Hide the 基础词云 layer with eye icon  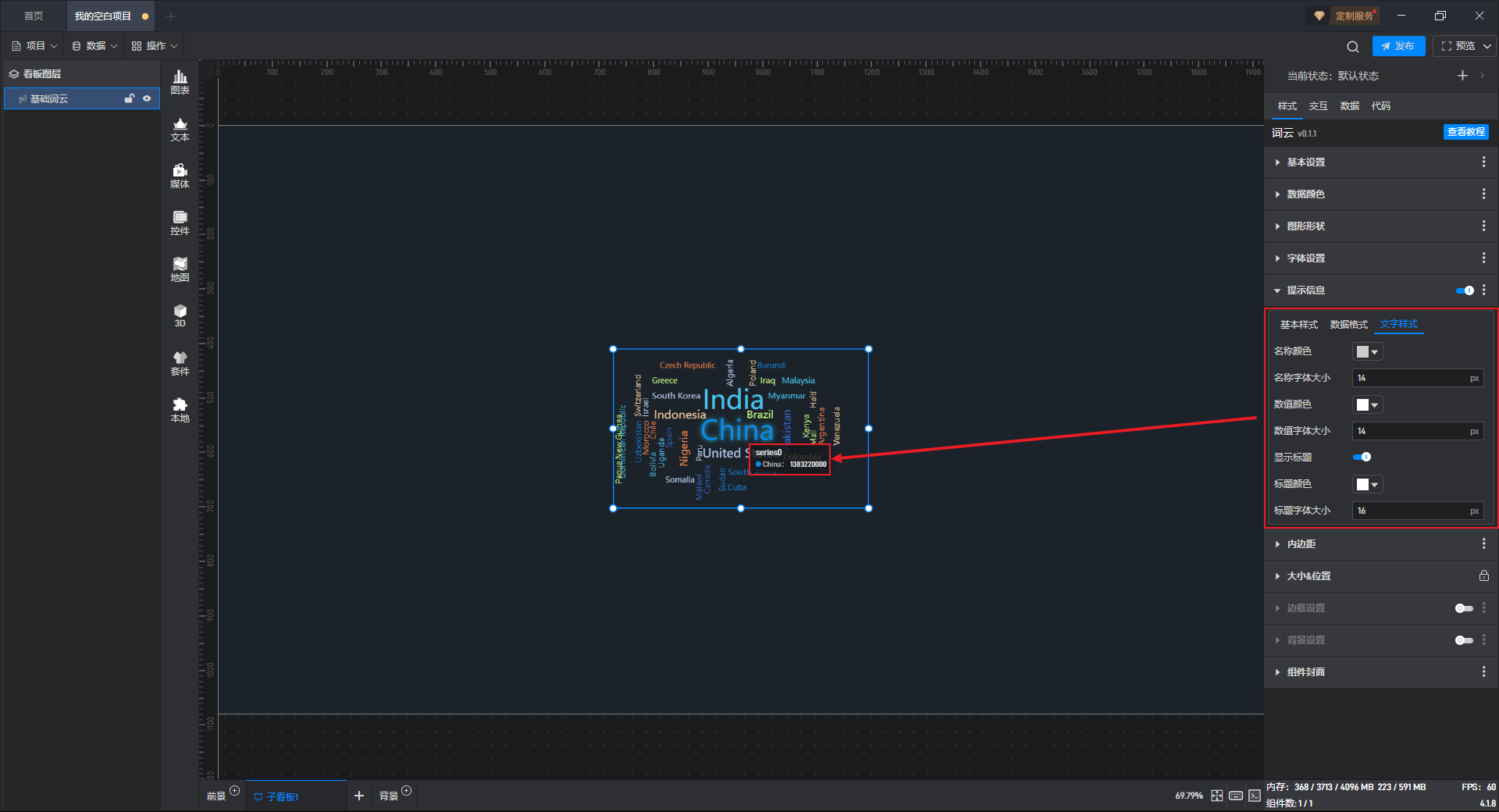(147, 98)
